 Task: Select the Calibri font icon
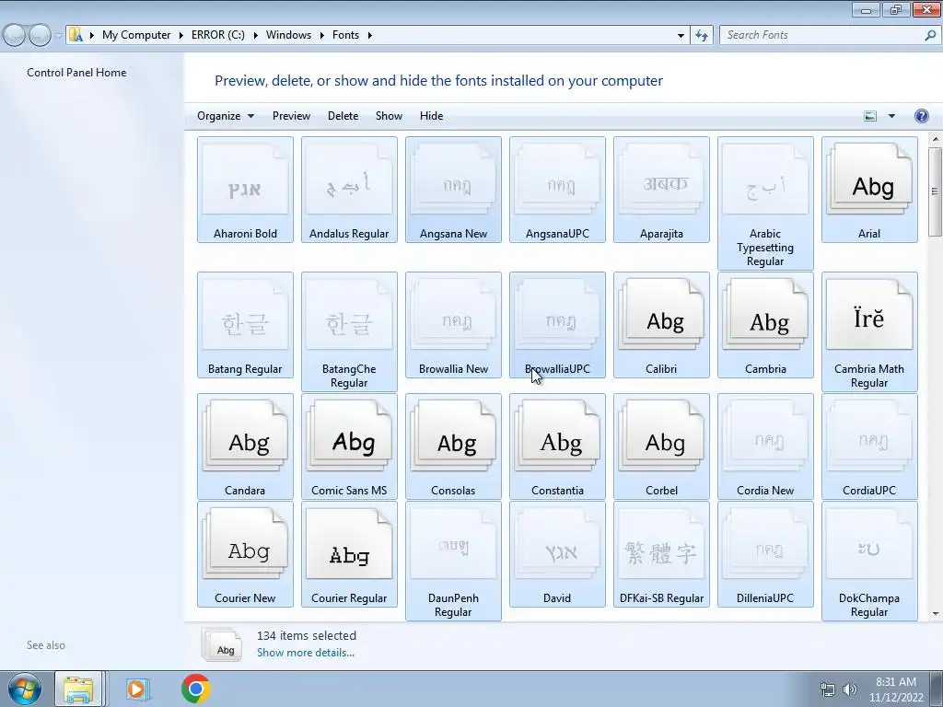pyautogui.click(x=661, y=325)
